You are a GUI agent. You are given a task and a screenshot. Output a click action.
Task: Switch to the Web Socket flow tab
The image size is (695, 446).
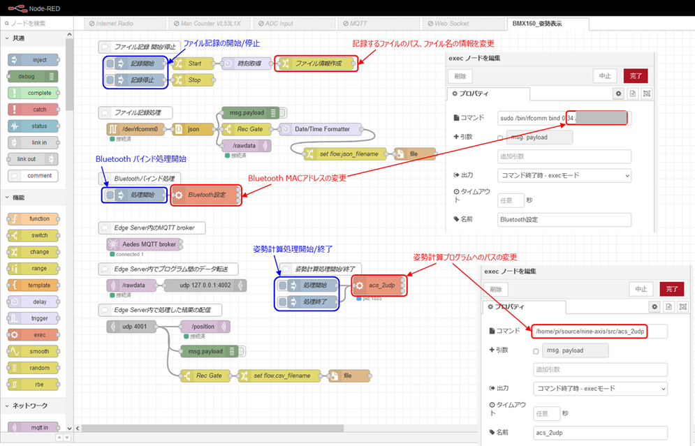tap(451, 23)
